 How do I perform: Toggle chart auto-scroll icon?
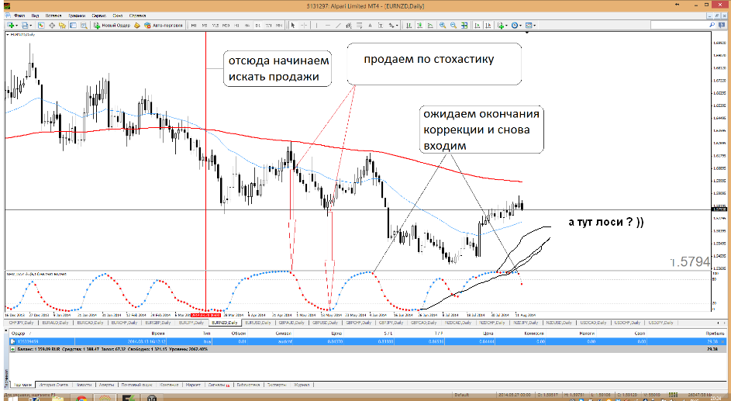point(478,25)
